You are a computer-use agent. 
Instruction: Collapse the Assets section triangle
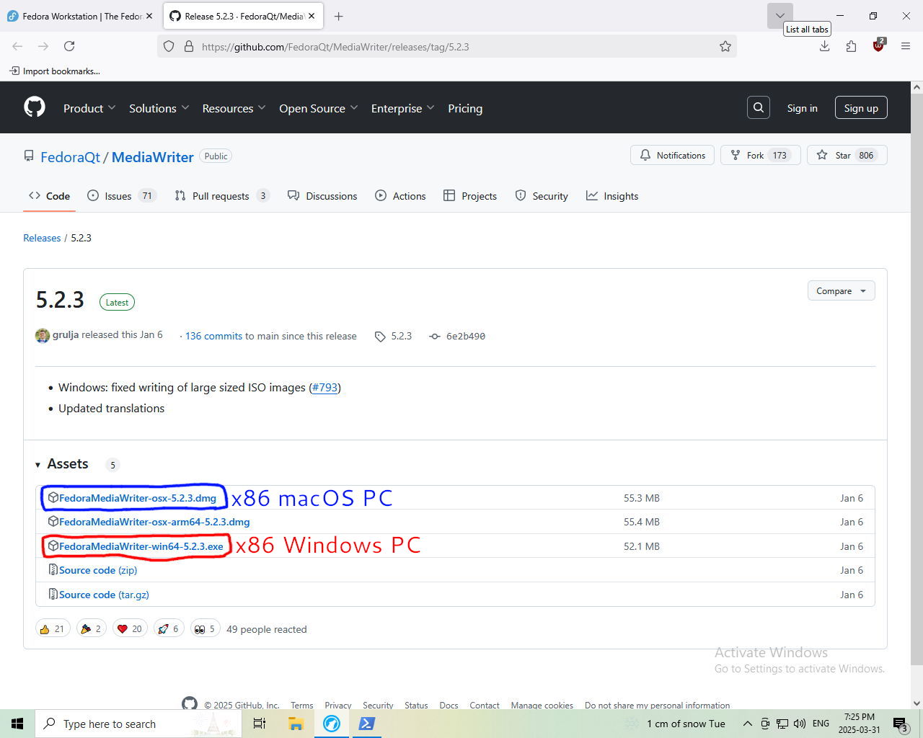point(37,465)
